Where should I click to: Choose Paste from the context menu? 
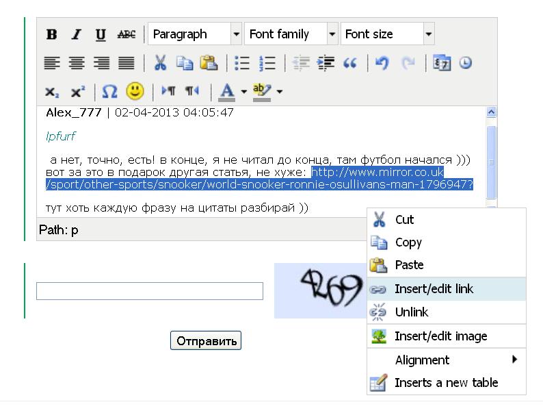point(447,265)
